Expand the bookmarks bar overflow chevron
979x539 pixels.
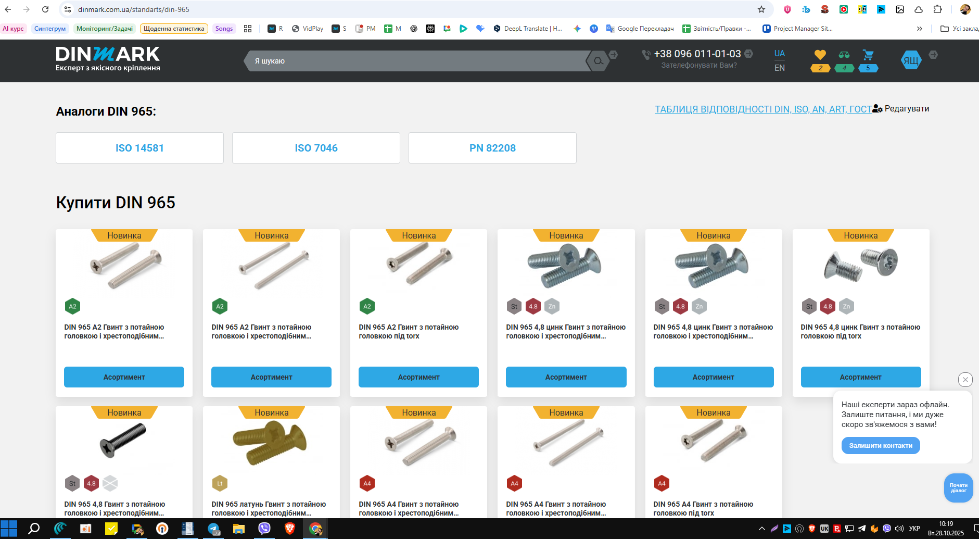(920, 29)
